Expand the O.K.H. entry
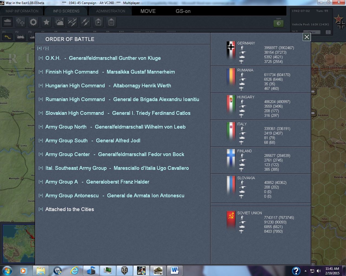 point(41,58)
